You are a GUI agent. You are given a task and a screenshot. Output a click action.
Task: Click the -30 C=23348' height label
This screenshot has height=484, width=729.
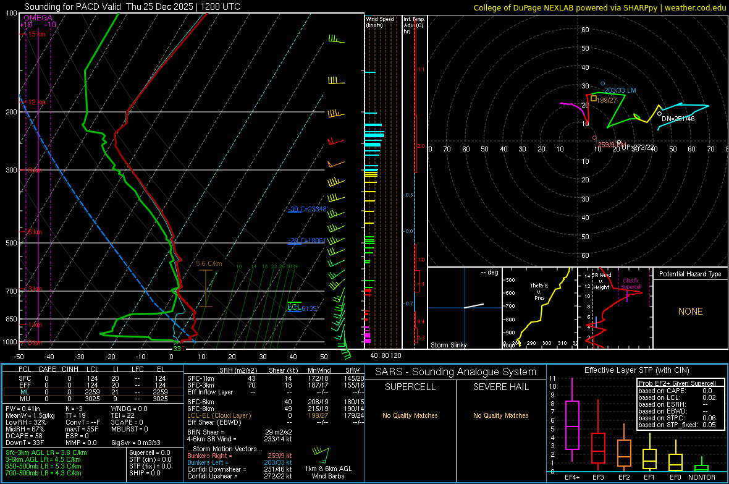click(x=307, y=209)
